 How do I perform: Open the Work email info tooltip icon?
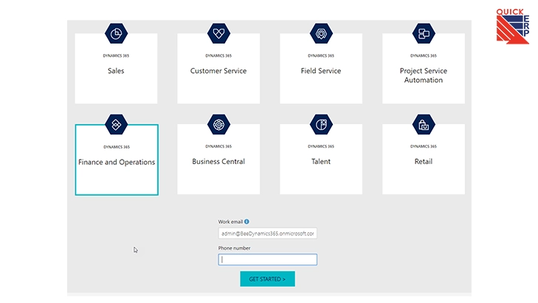246,222
